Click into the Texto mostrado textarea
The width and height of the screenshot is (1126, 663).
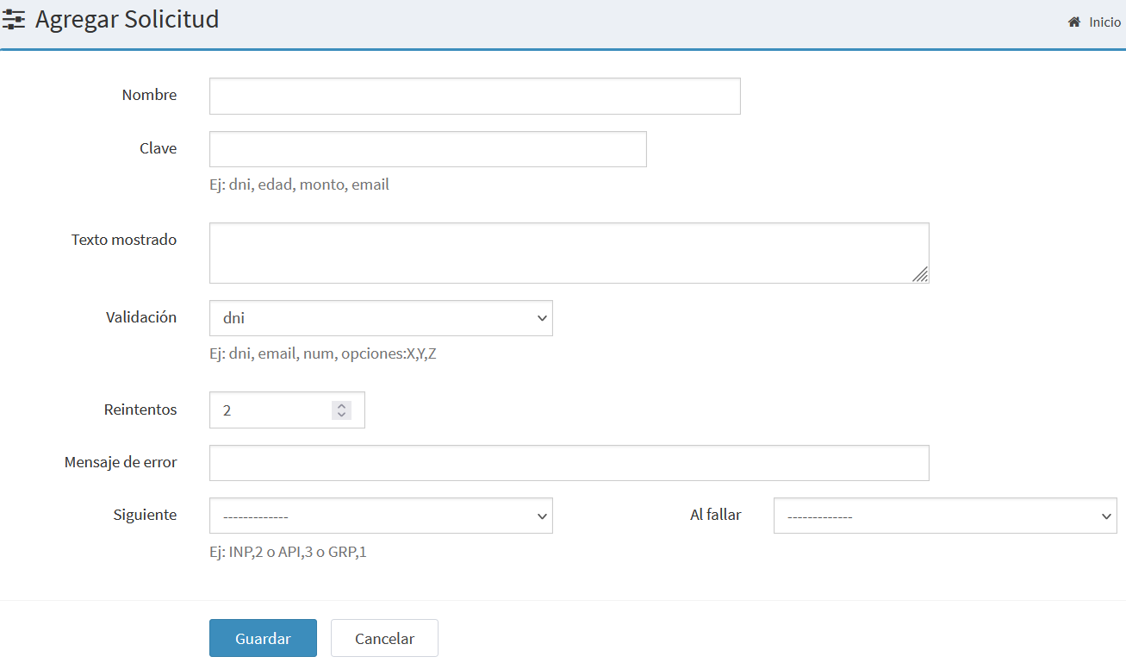pyautogui.click(x=569, y=253)
